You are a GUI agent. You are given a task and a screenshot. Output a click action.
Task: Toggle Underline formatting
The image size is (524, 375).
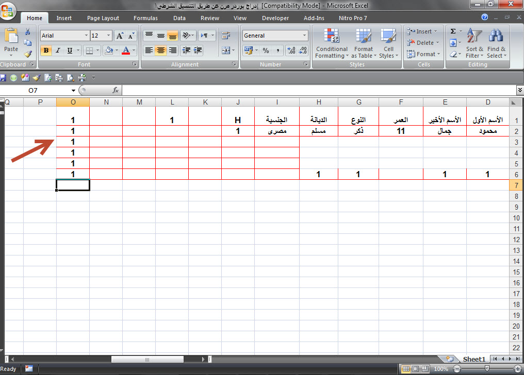[70, 50]
